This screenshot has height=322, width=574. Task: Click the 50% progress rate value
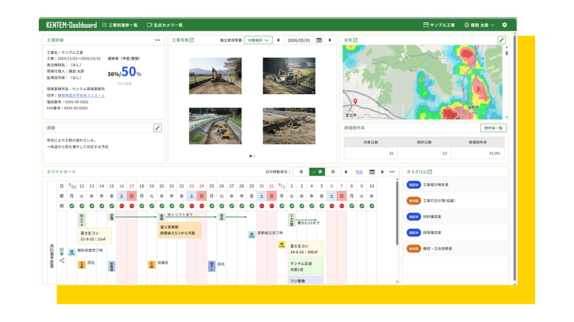click(x=131, y=72)
